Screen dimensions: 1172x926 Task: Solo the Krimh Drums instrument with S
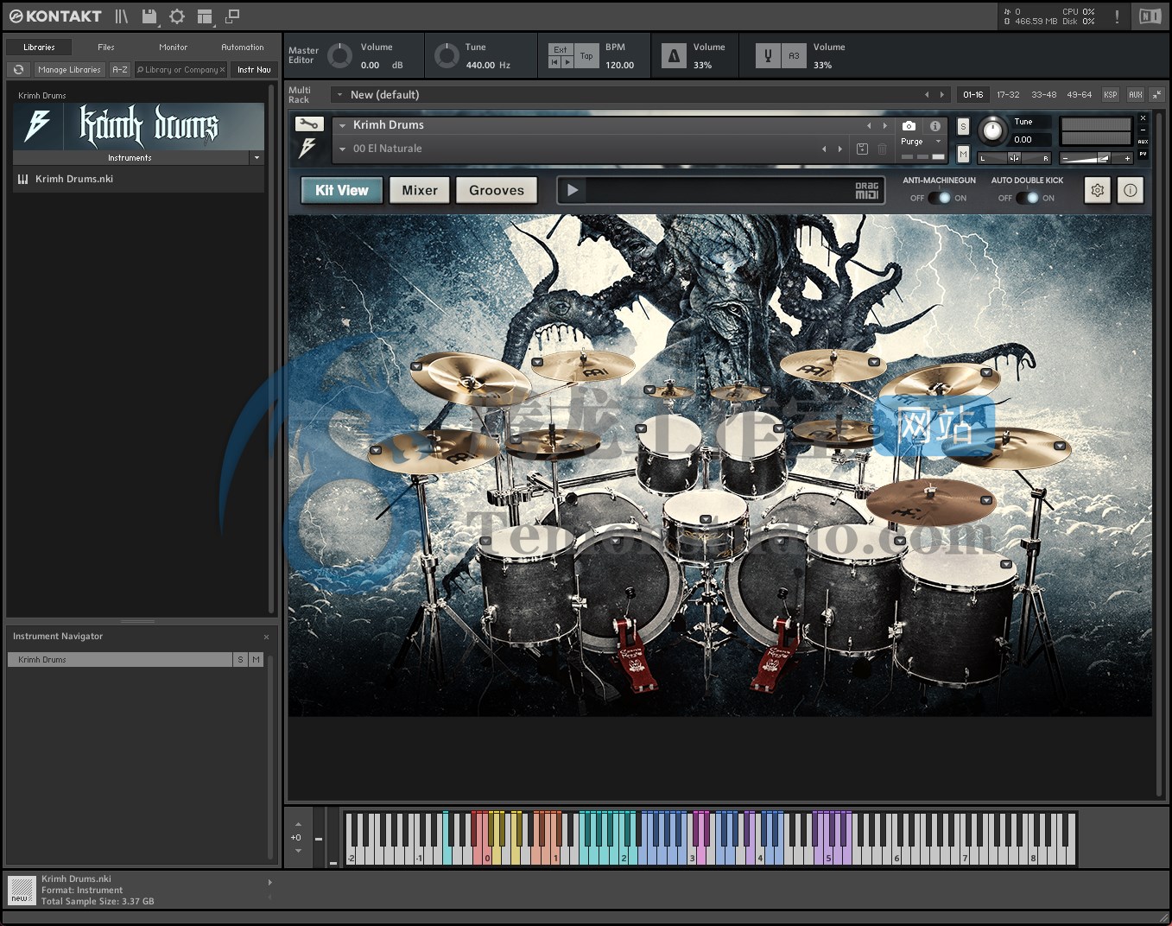[963, 127]
